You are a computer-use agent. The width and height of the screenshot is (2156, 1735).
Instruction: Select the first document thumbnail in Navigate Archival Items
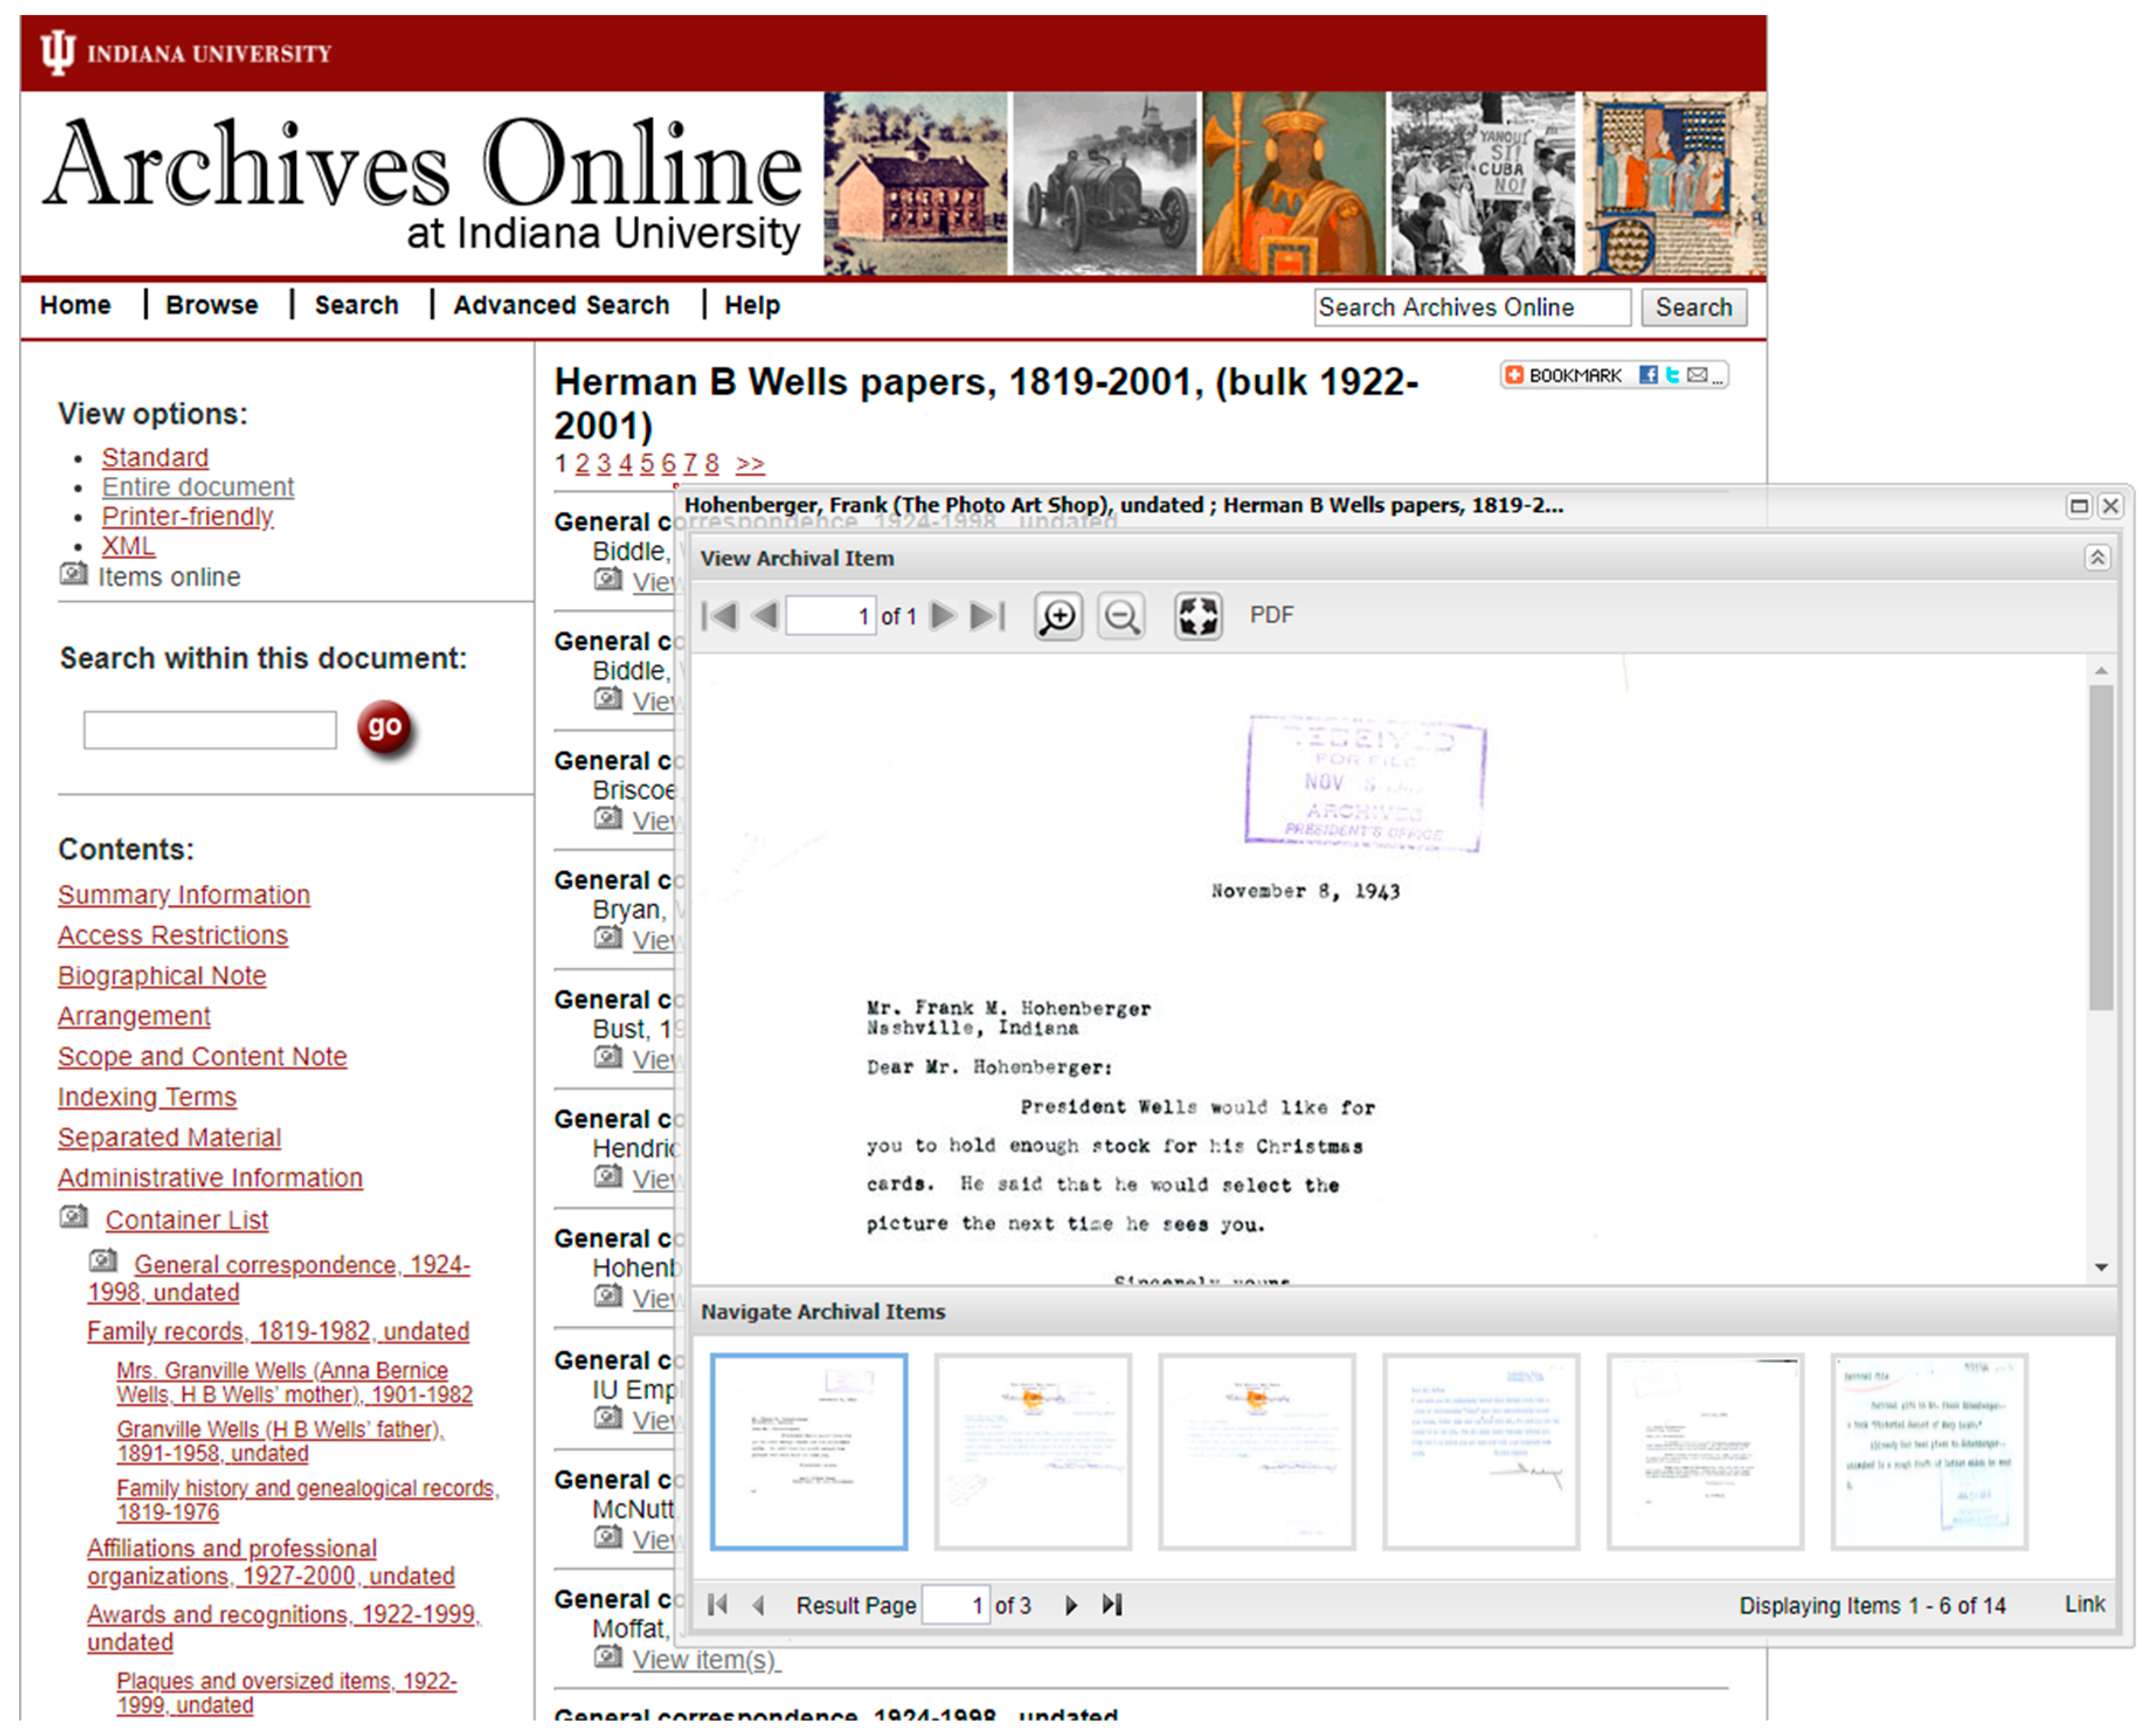809,1450
